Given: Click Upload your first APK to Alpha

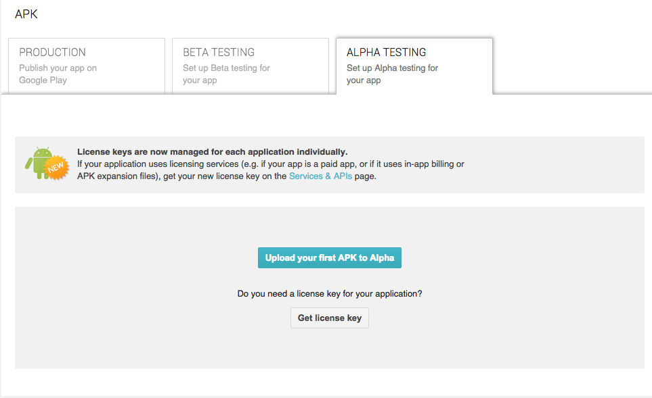Looking at the screenshot, I should [x=330, y=257].
